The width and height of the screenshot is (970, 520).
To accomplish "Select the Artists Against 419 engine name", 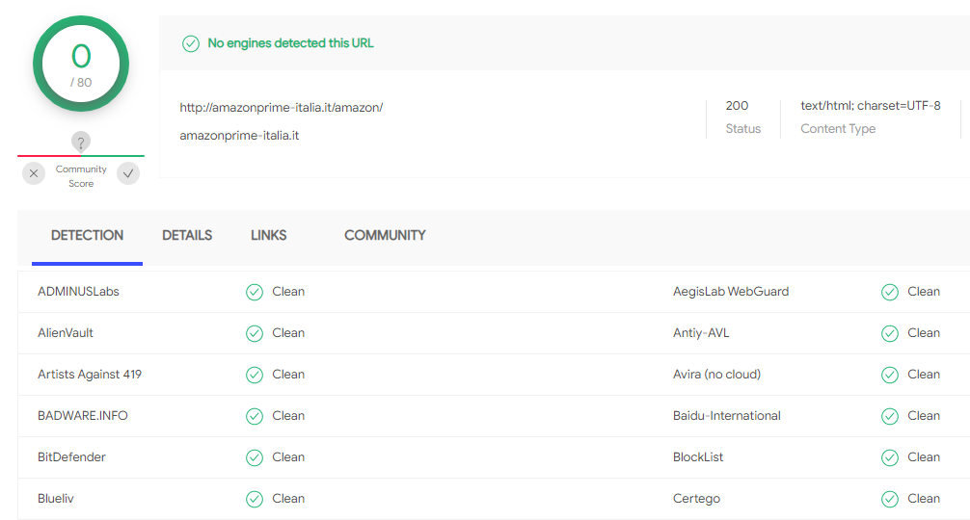I will click(89, 375).
